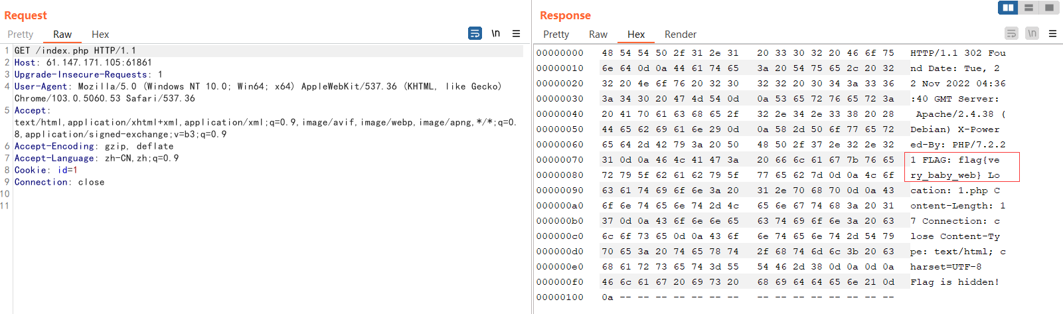The image size is (1063, 314).
Task: Click the 'Flag is hidden!' decoded text
Action: pos(954,282)
